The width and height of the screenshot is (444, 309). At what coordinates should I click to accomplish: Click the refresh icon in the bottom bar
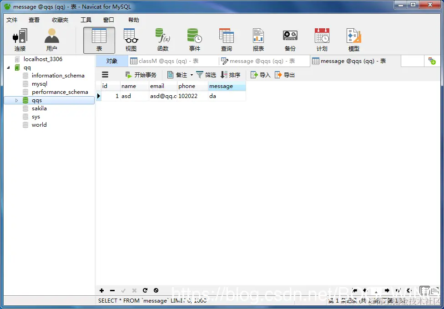(145, 290)
